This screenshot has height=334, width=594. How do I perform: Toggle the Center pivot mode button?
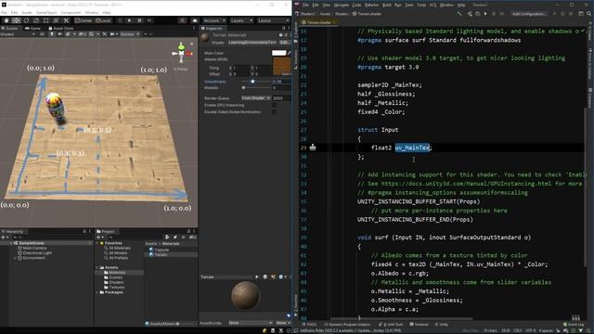click(84, 20)
